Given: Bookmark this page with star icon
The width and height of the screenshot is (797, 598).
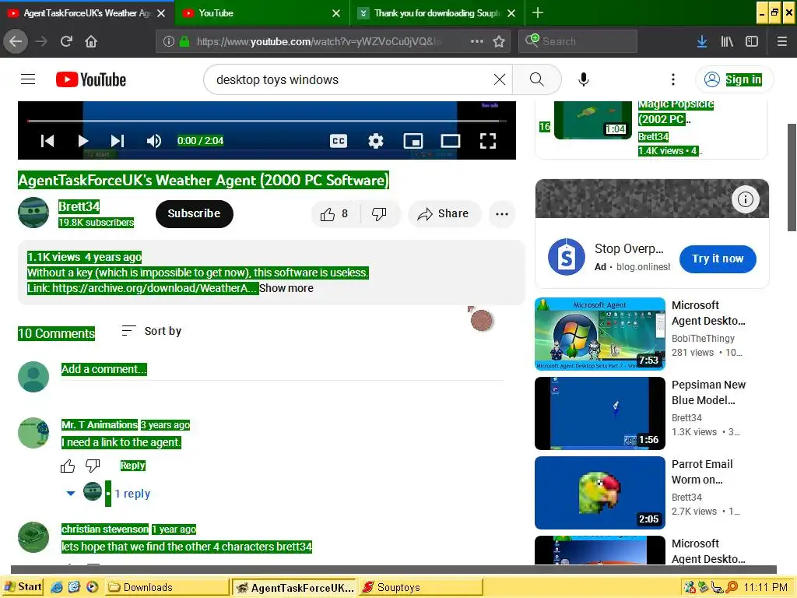Looking at the screenshot, I should pyautogui.click(x=499, y=41).
